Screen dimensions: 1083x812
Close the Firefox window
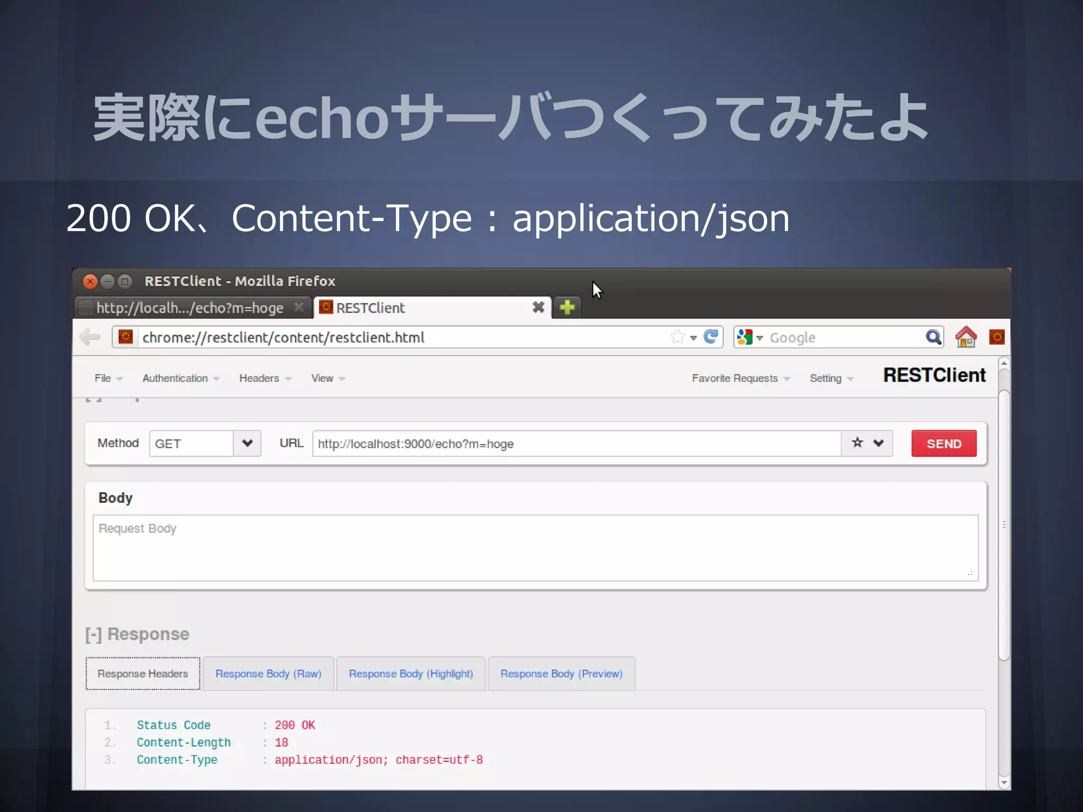90,281
